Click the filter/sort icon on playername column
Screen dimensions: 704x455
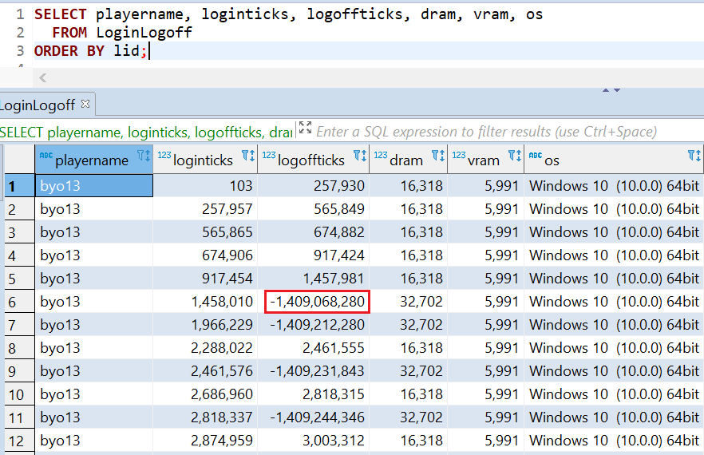[x=143, y=156]
